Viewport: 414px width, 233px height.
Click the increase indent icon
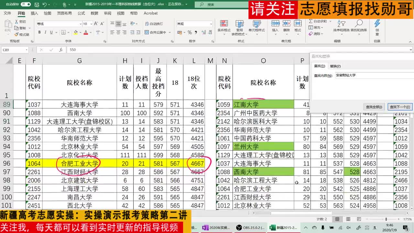coord(139,32)
